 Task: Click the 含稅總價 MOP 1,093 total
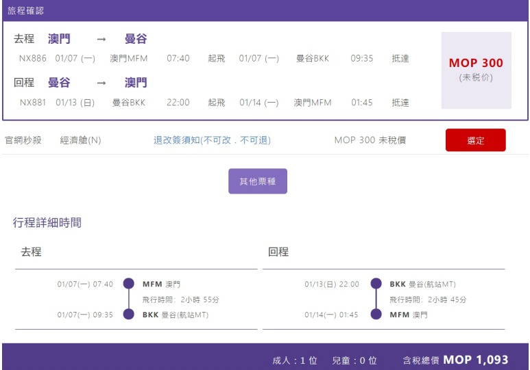pyautogui.click(x=455, y=360)
